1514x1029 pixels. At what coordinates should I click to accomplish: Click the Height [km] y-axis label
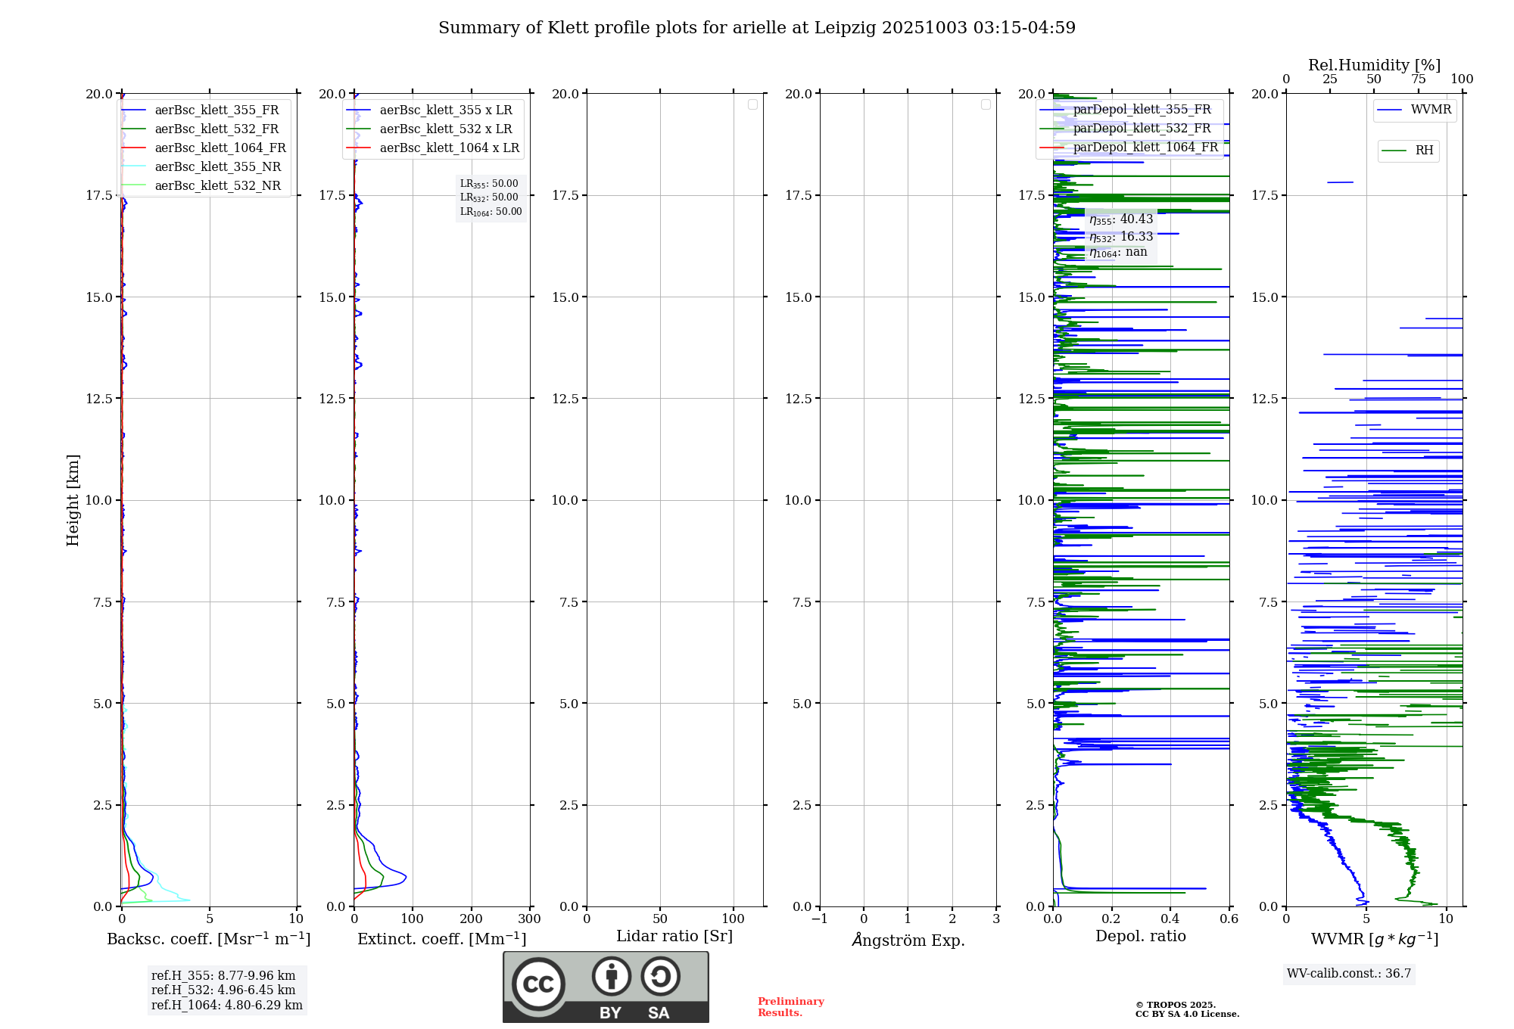point(73,500)
